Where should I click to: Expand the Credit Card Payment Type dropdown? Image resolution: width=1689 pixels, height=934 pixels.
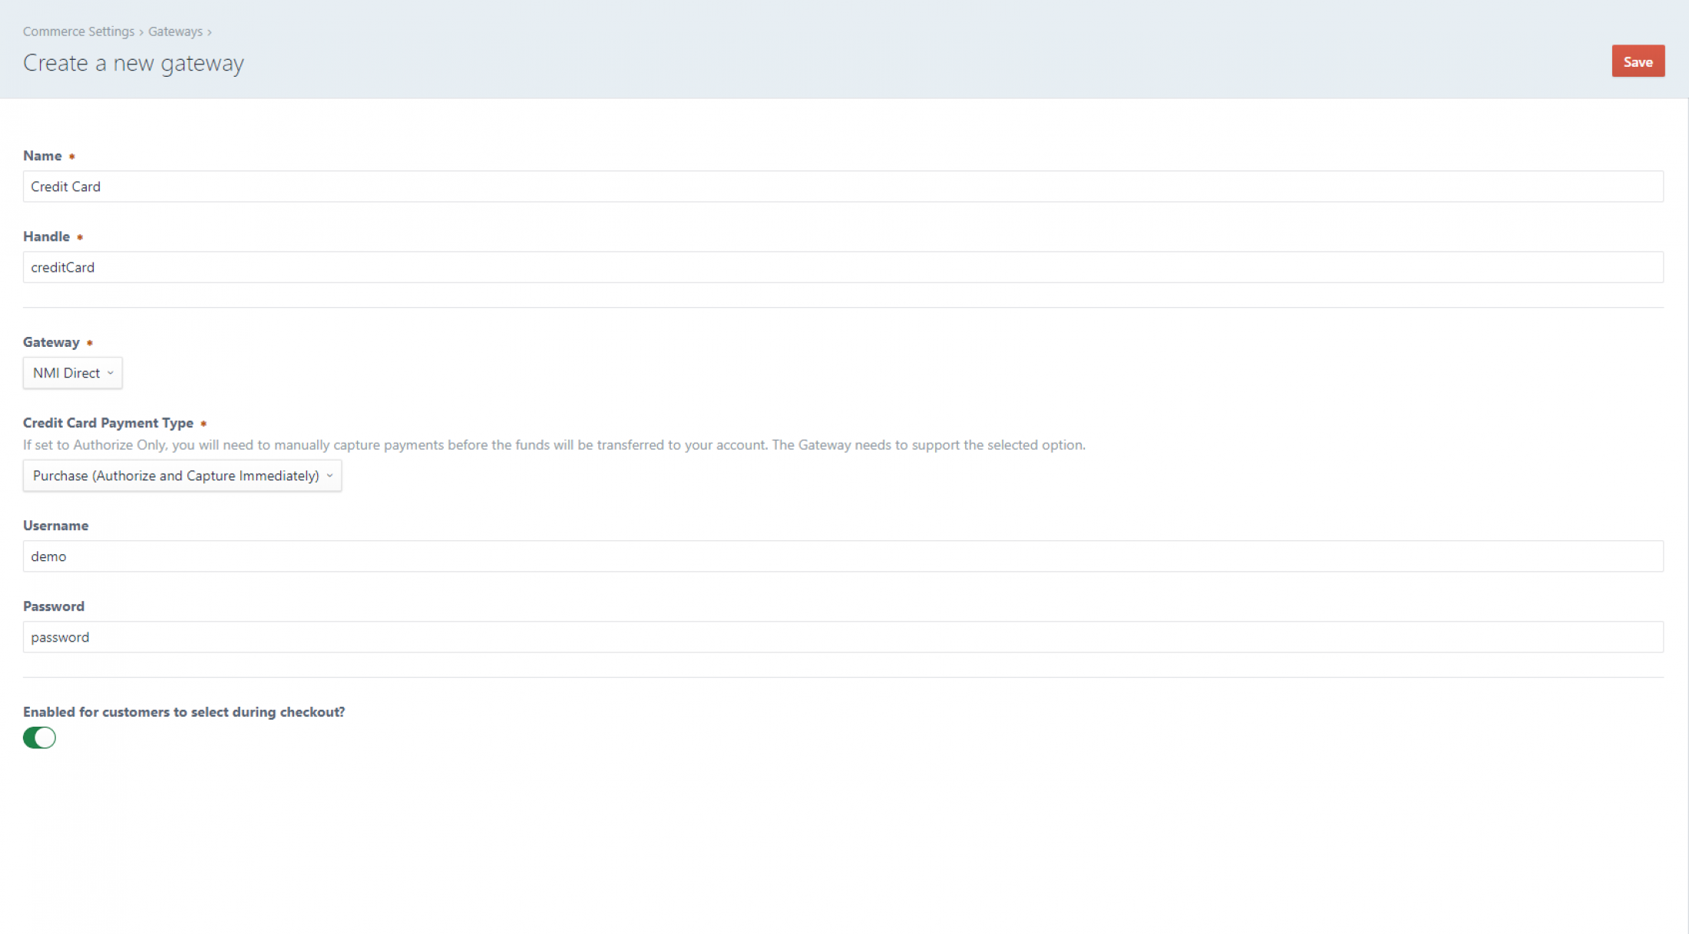pos(182,476)
